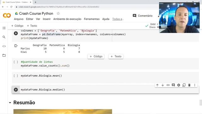Click the mydataframe.value_counts().sum() line
The width and height of the screenshot is (202, 114).
(x=45, y=66)
